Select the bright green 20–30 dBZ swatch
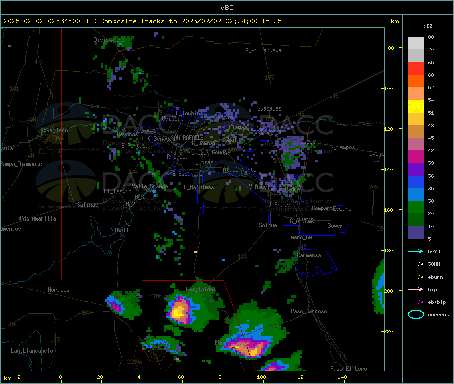 (416, 207)
